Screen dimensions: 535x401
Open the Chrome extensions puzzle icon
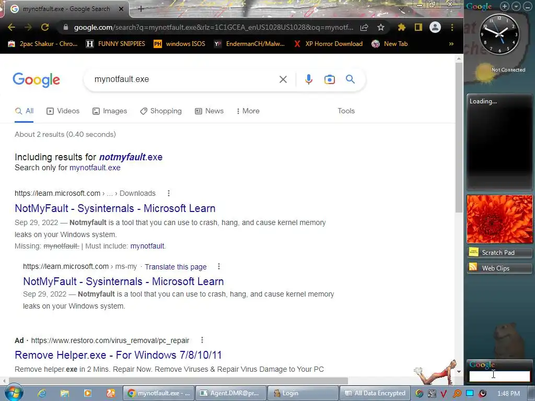pyautogui.click(x=402, y=27)
